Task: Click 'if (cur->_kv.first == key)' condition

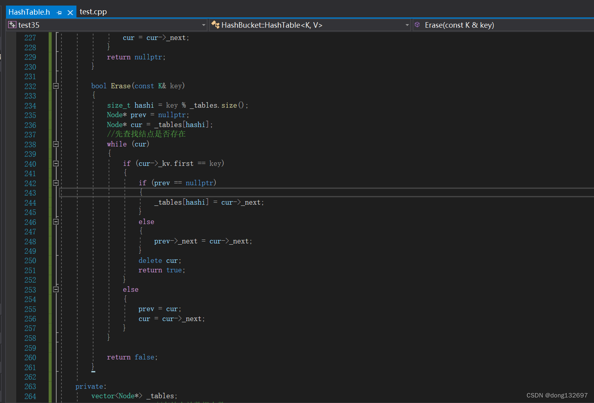Action: coord(173,163)
